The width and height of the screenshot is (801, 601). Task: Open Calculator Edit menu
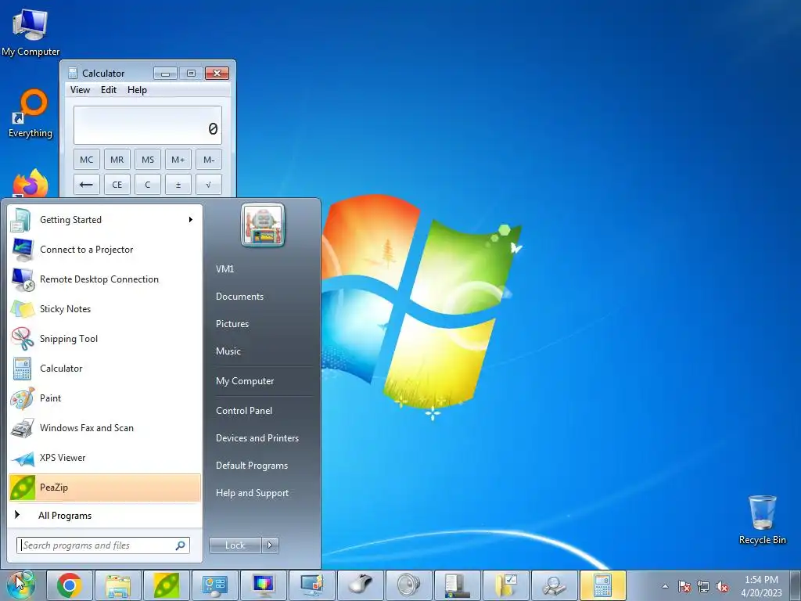coord(108,90)
